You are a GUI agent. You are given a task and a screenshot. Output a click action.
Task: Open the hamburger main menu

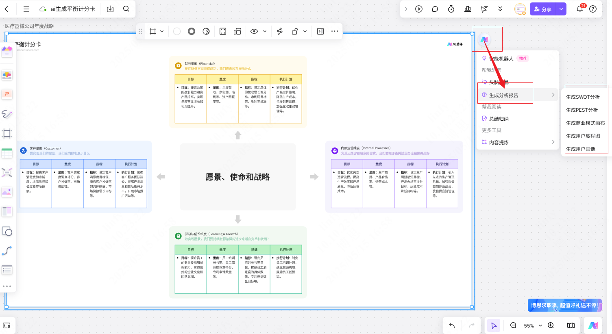26,9
